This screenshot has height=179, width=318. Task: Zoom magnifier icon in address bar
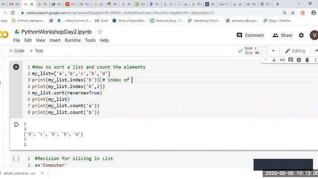click(285, 13)
